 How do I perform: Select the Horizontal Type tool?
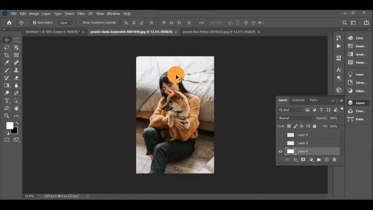click(x=6, y=101)
